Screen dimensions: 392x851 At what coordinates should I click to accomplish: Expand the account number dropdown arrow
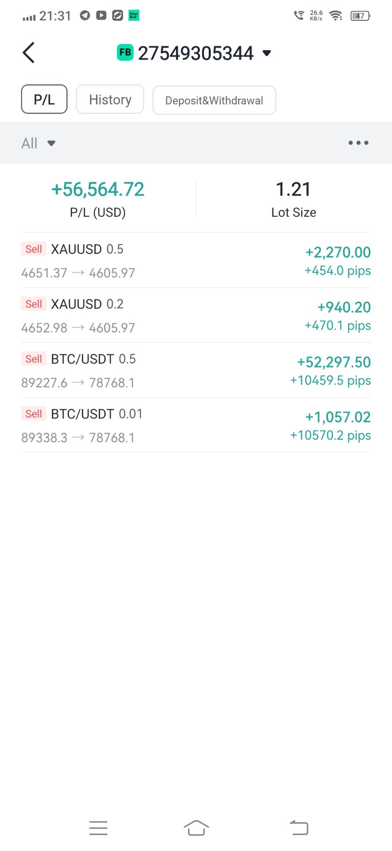pyautogui.click(x=266, y=53)
